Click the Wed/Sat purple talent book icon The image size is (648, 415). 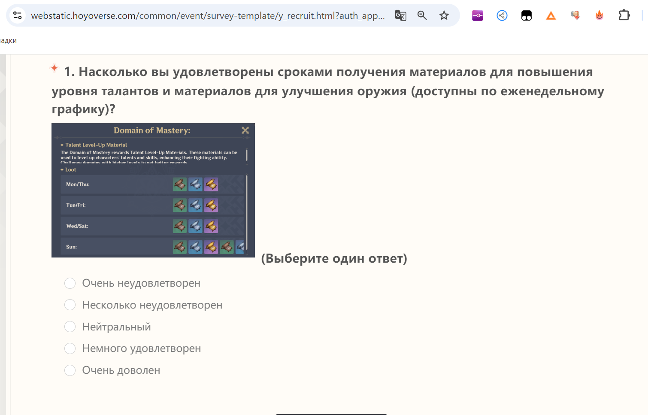point(211,226)
